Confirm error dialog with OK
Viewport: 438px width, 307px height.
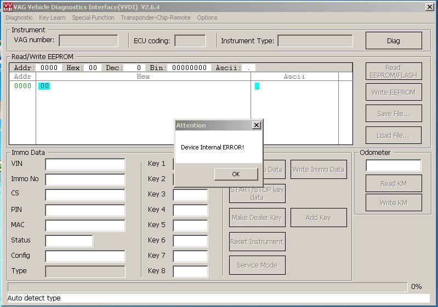(236, 174)
